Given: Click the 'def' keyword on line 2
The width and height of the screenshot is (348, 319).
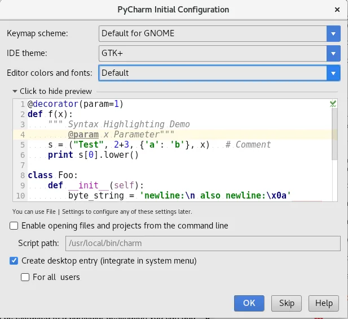Looking at the screenshot, I should coord(35,114).
